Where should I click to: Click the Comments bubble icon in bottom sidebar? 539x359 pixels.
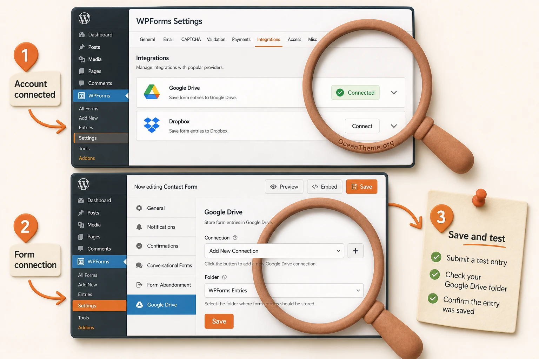[81, 249]
